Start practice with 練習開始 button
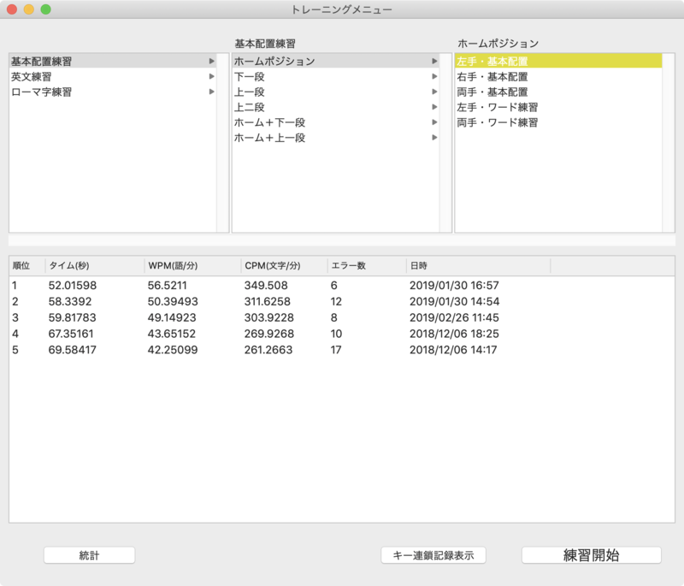684x586 pixels. (x=591, y=555)
